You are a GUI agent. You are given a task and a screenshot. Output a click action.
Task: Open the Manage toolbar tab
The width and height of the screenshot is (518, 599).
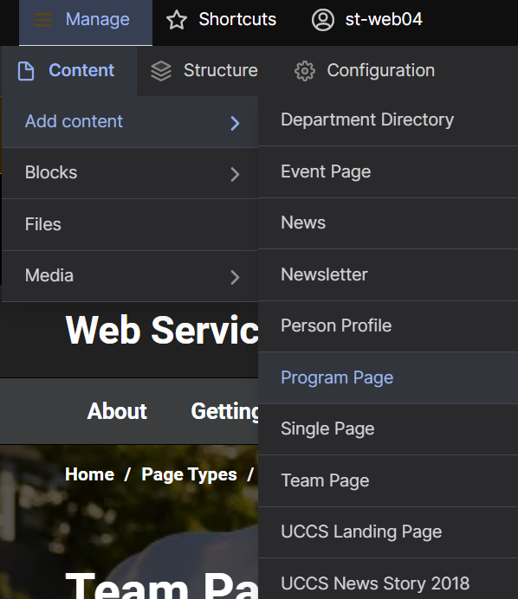pos(86,23)
